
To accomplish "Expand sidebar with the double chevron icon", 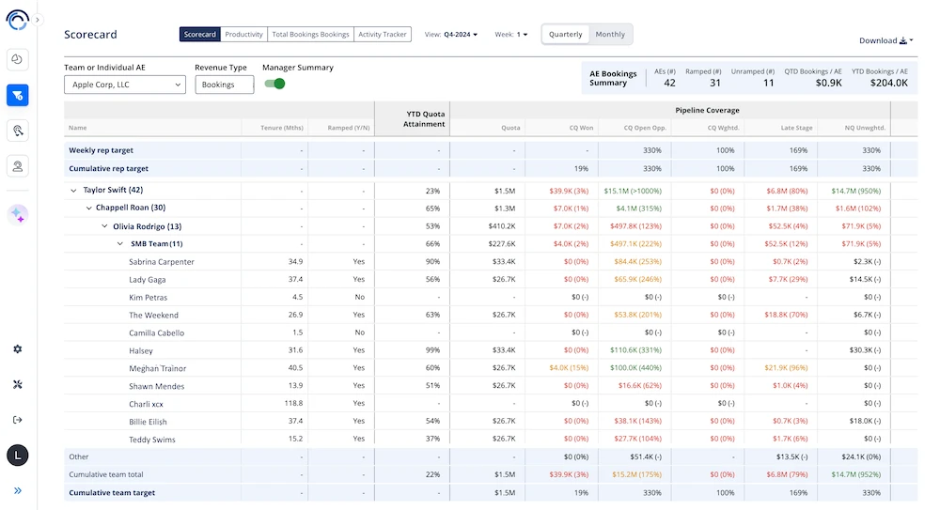I will (18, 490).
